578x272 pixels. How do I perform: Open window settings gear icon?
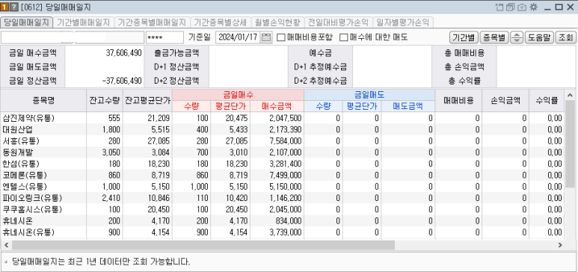click(x=533, y=7)
